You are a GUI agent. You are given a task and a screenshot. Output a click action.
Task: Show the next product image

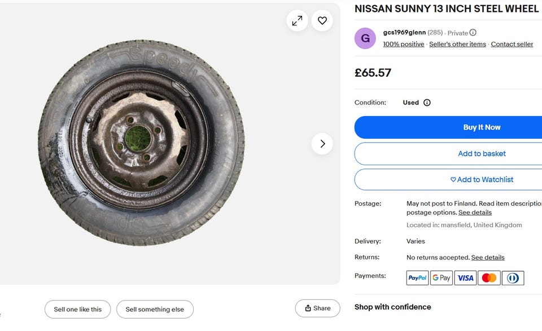pyautogui.click(x=322, y=144)
